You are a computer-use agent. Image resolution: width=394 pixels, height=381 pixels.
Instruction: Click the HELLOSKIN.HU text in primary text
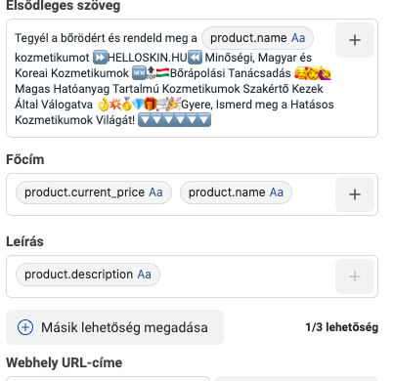point(148,58)
